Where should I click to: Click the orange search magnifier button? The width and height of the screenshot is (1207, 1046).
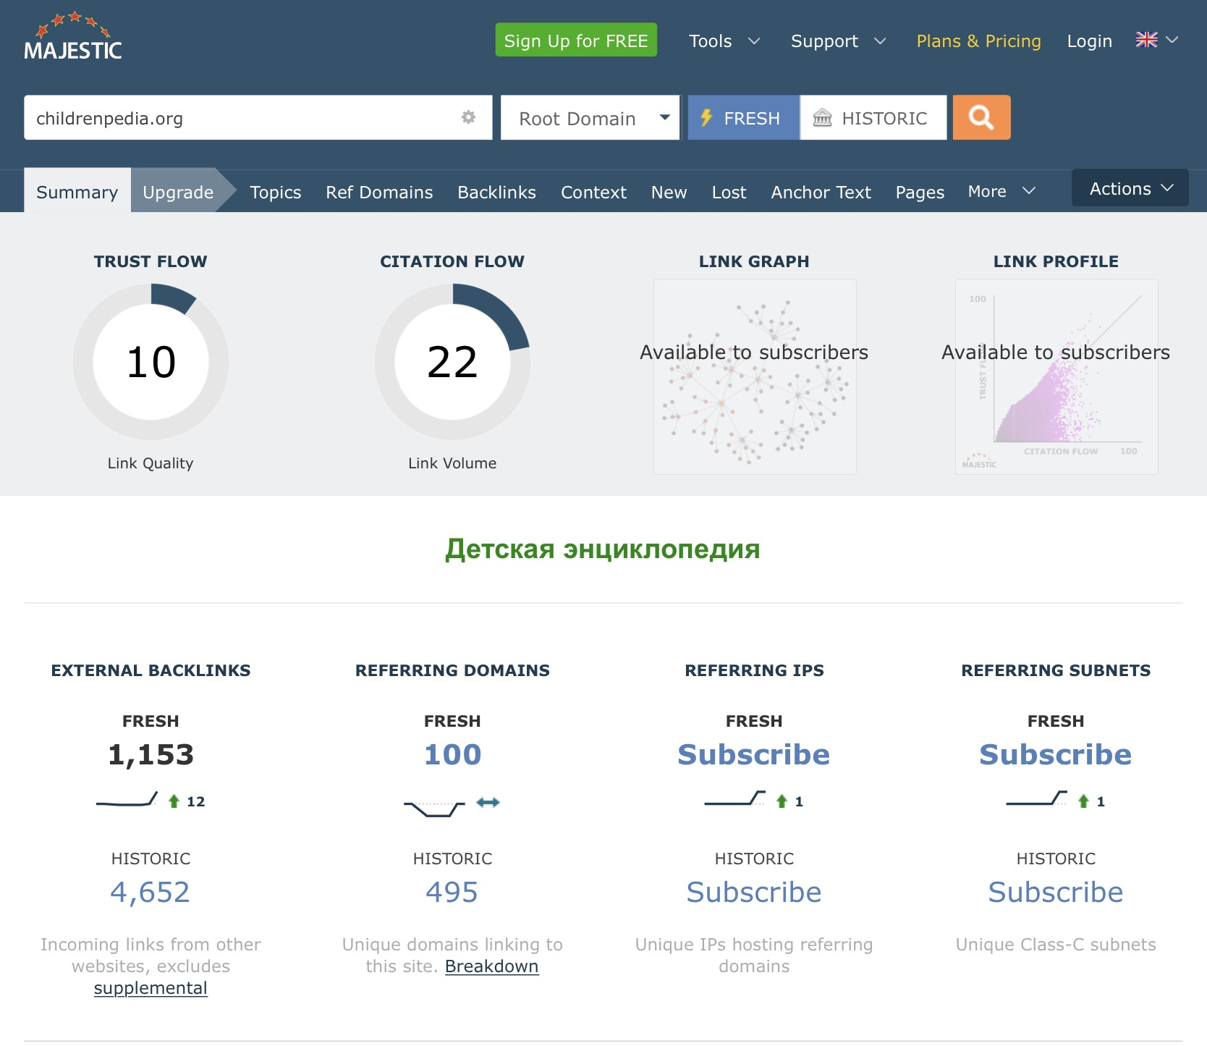[x=981, y=117]
